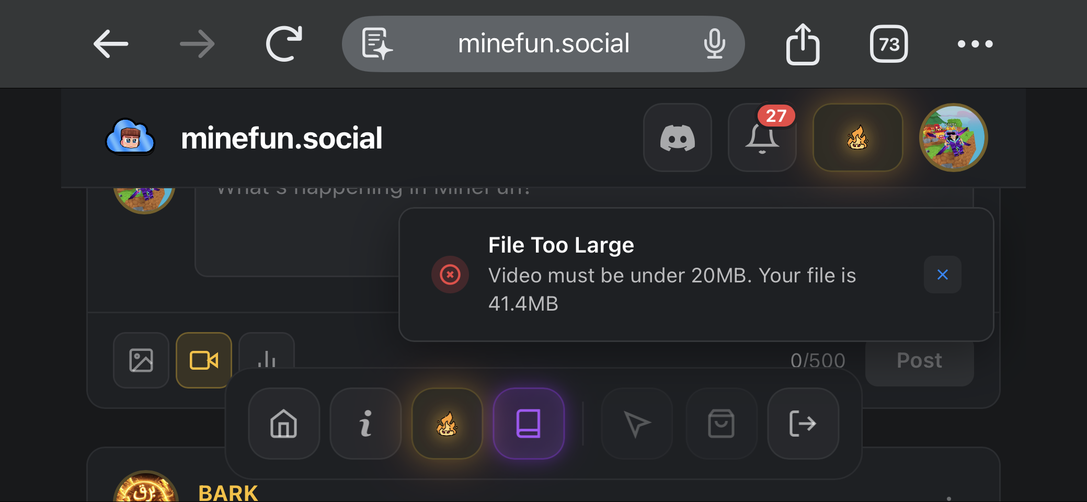Open the info tab in dock
The width and height of the screenshot is (1087, 502).
pyautogui.click(x=365, y=424)
